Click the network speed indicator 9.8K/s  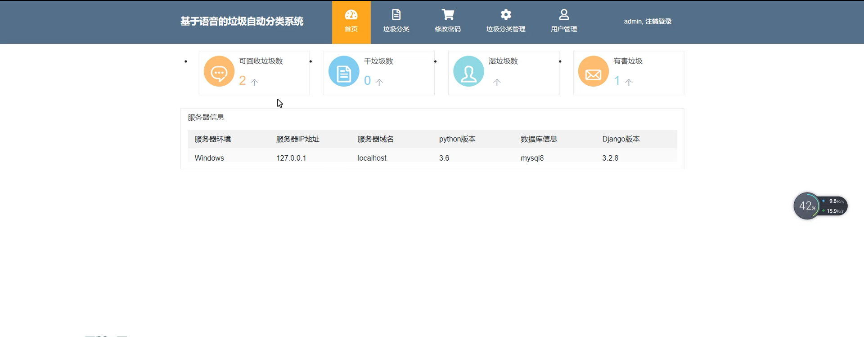(833, 201)
